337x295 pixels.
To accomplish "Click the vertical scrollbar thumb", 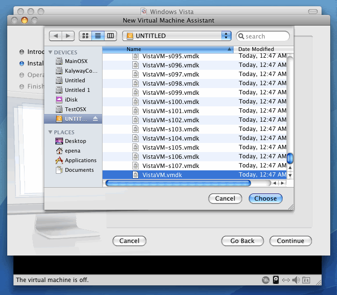I will [290, 158].
